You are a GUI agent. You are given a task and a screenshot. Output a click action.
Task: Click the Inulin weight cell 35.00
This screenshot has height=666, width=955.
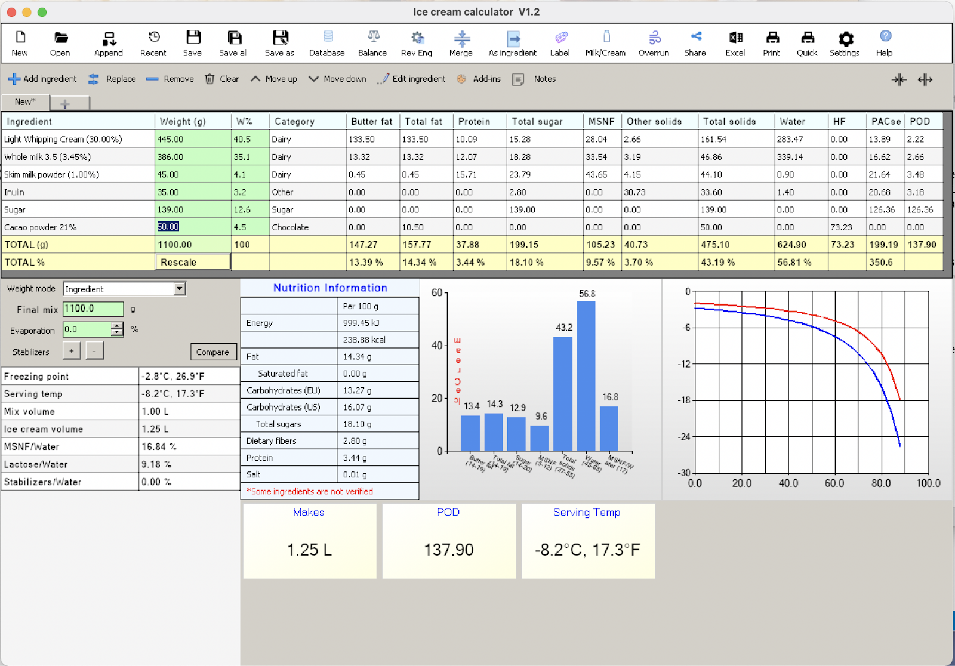(193, 192)
